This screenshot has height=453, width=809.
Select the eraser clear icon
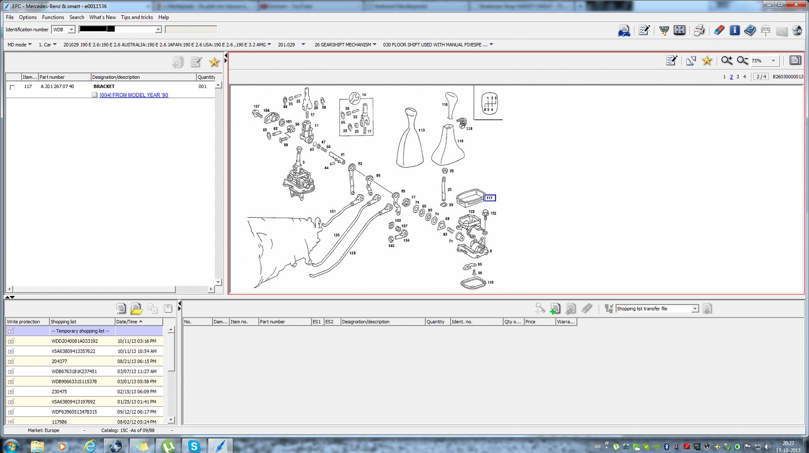[719, 30]
